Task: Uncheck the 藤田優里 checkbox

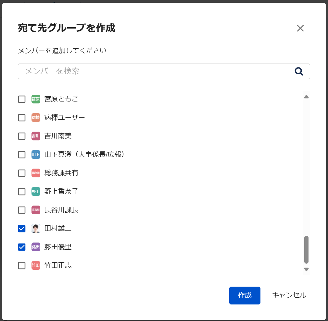Action: (22, 247)
